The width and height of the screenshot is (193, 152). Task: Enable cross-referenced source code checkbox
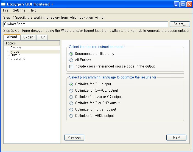pyautogui.click(x=71, y=66)
